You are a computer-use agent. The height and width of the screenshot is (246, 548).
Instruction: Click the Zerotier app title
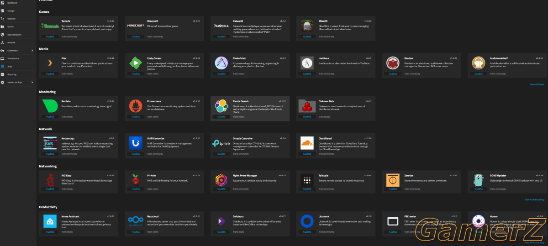coord(409,175)
